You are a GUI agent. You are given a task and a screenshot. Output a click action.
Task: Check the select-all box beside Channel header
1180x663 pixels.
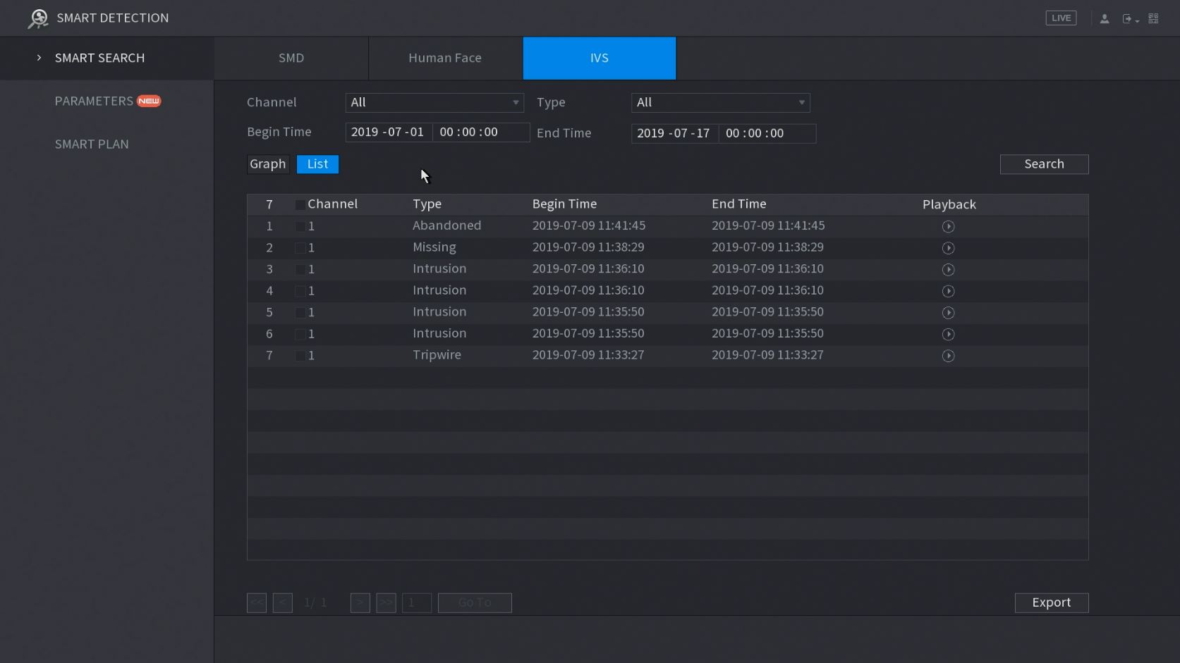point(300,205)
